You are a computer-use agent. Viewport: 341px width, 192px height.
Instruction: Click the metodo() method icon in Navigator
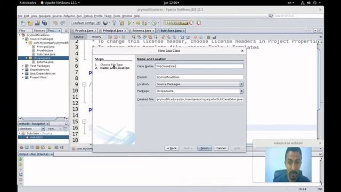click(x=27, y=138)
